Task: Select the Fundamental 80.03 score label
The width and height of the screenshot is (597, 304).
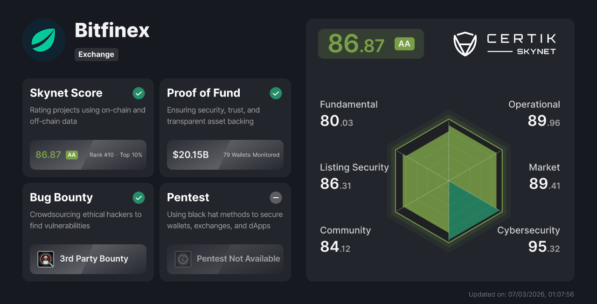Action: click(x=347, y=113)
